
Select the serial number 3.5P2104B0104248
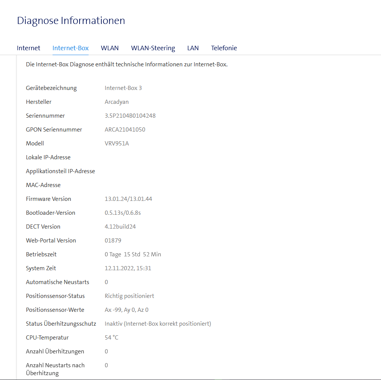[130, 115]
